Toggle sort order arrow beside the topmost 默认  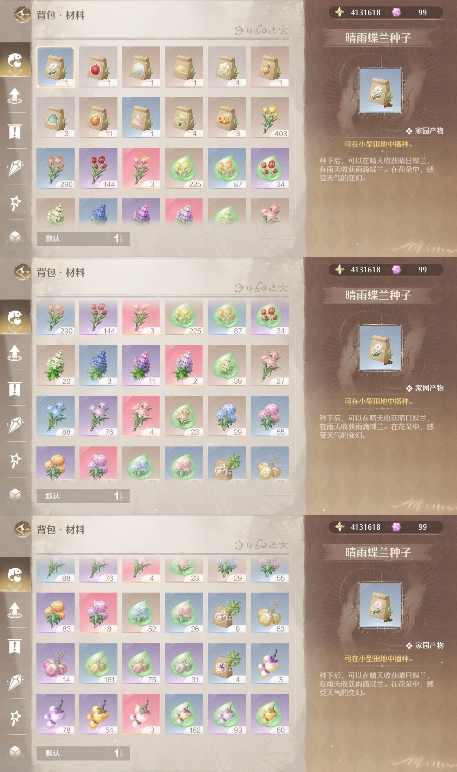119,238
